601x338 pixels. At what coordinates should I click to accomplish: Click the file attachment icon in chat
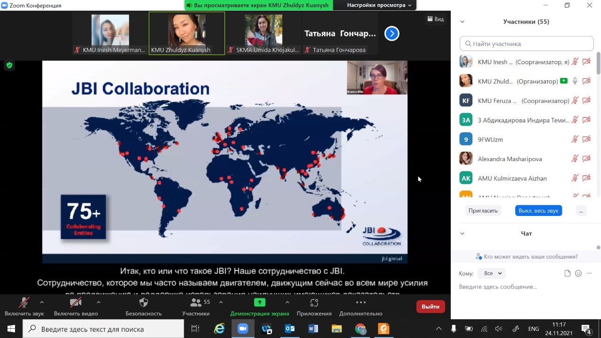[x=568, y=273]
